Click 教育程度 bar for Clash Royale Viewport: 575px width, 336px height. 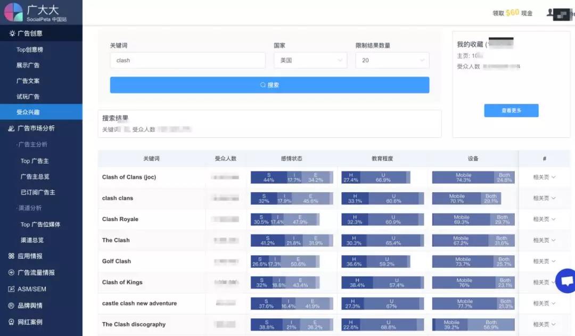tap(382, 219)
